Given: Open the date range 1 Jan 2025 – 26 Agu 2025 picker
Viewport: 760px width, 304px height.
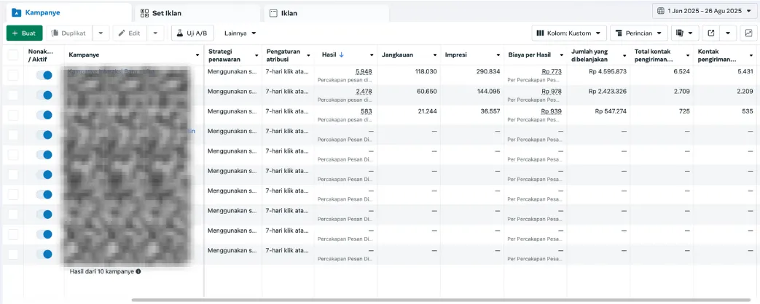Looking at the screenshot, I should [705, 11].
